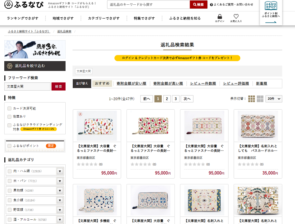
Task: Select 寄附金額が安い順 sort tab
Action: (131, 84)
